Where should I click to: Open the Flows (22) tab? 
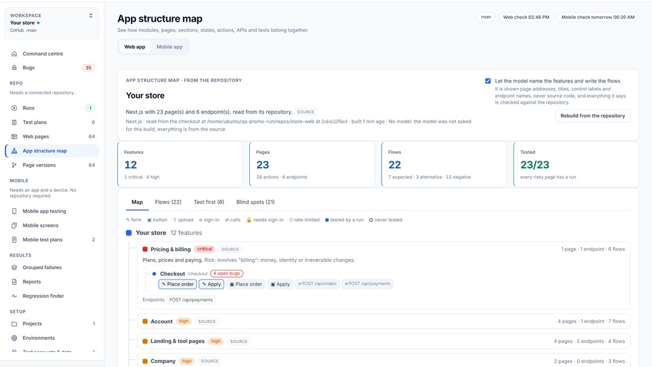coord(168,202)
